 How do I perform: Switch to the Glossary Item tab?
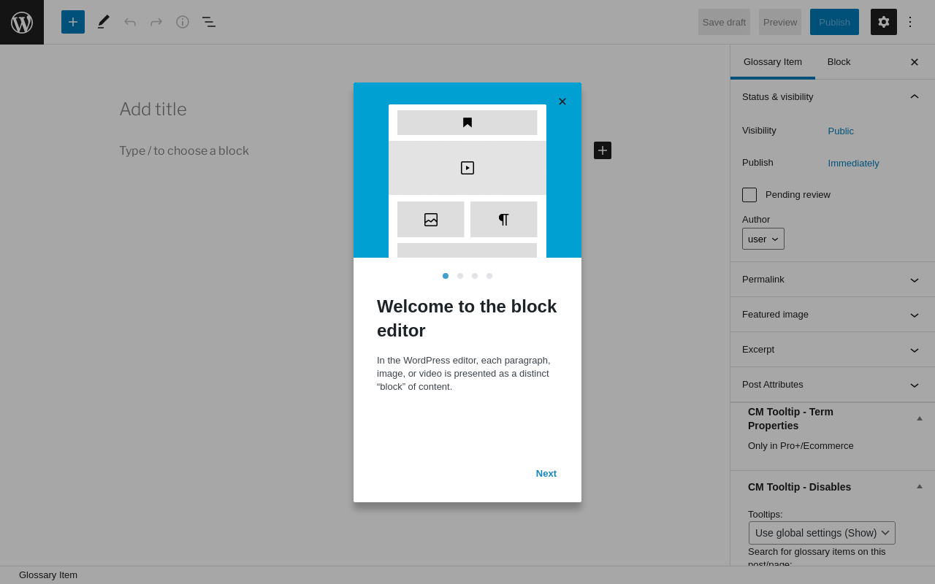coord(773,62)
